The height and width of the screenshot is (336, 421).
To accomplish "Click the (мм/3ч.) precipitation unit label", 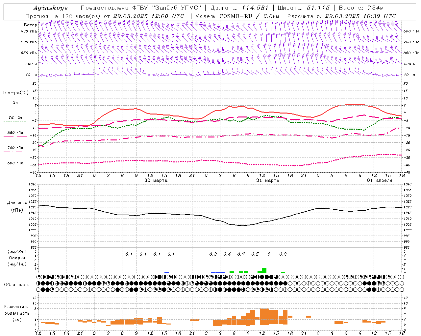I will 17,252.
